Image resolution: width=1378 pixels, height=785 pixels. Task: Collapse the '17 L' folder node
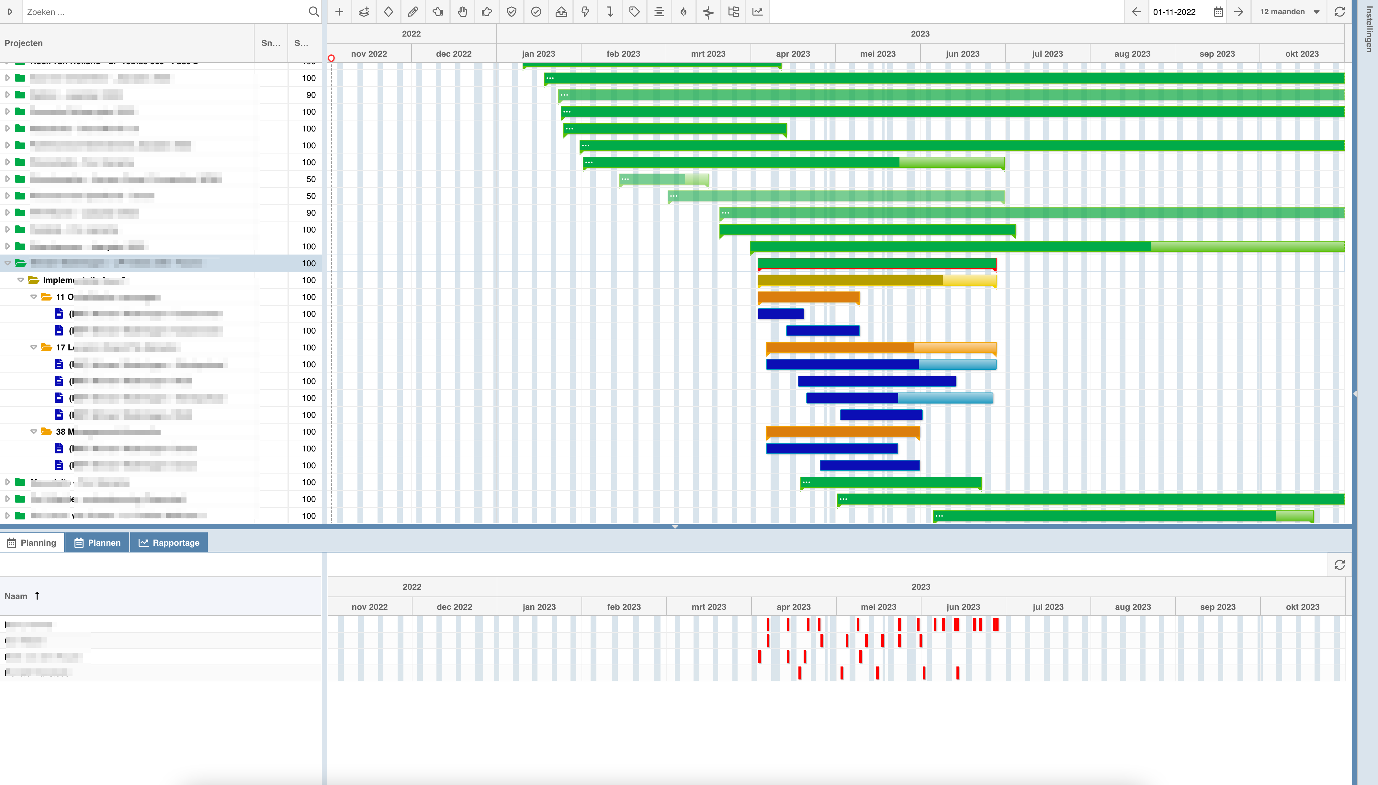pyautogui.click(x=34, y=347)
